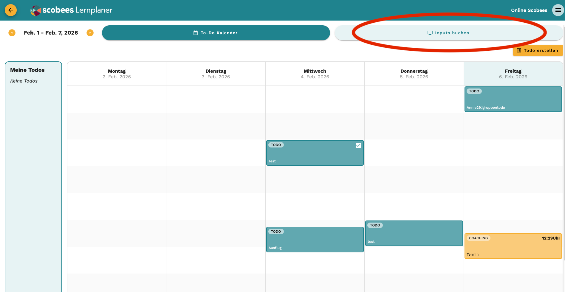Click the Online Scobees user name
565x292 pixels.
(x=529, y=10)
